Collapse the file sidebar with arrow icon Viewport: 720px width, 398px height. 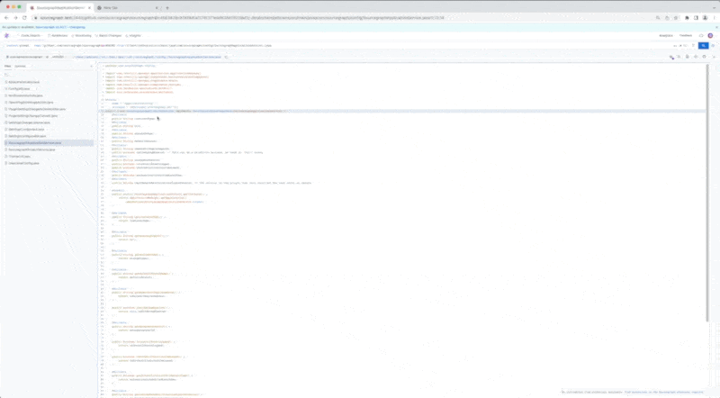click(92, 66)
